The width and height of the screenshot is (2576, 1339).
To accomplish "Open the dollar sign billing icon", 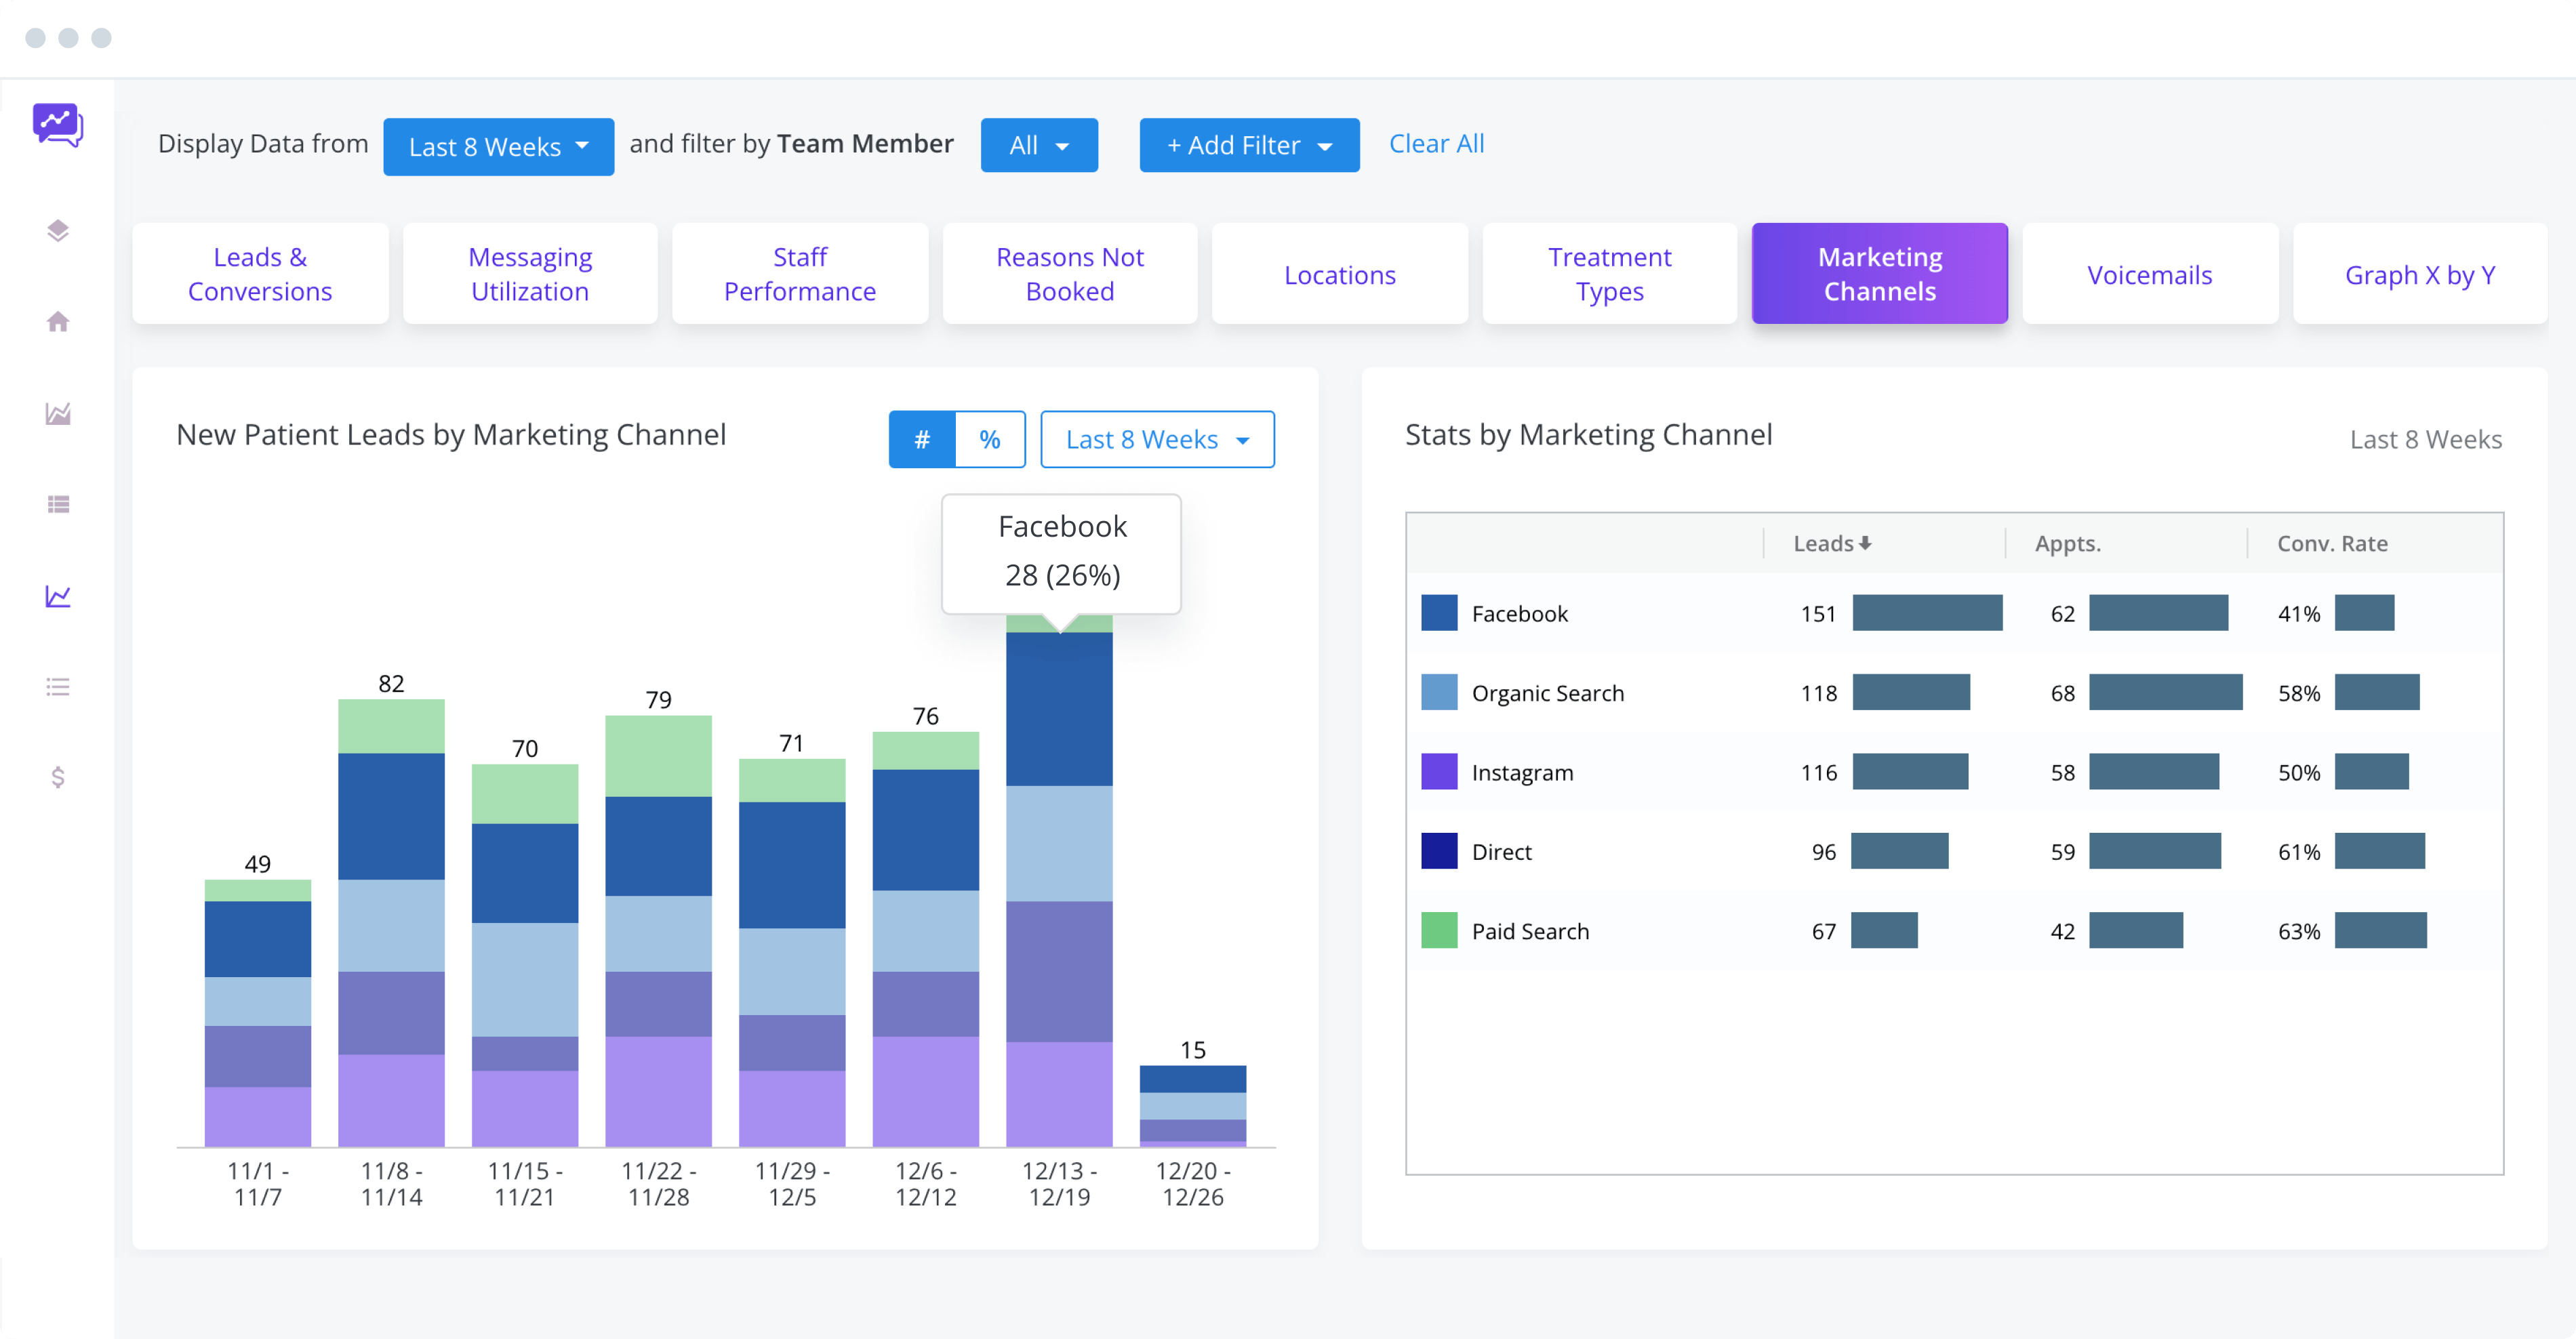I will coord(58,777).
